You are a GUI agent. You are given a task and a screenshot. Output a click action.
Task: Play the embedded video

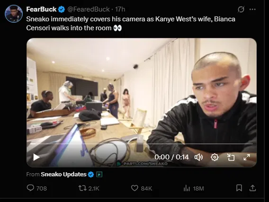pos(36,157)
